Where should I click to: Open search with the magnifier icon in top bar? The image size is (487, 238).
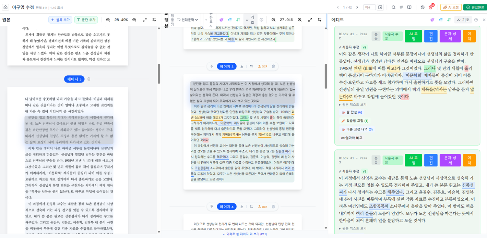coord(393,7)
